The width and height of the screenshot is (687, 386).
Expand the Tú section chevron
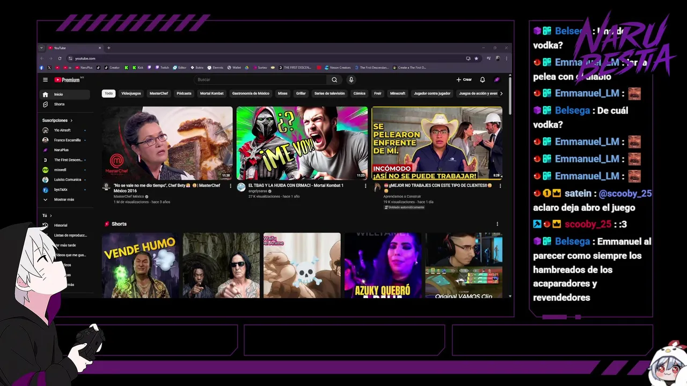tap(50, 216)
